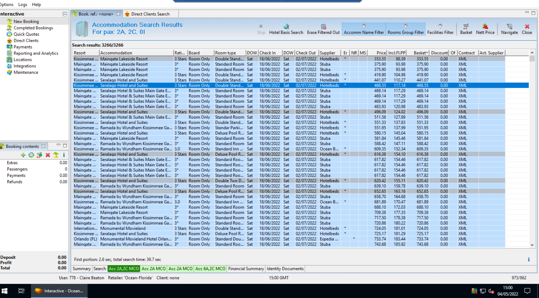Screen dimensions: 539x298
Task: Open the Identity Documents tab
Action: click(x=285, y=269)
